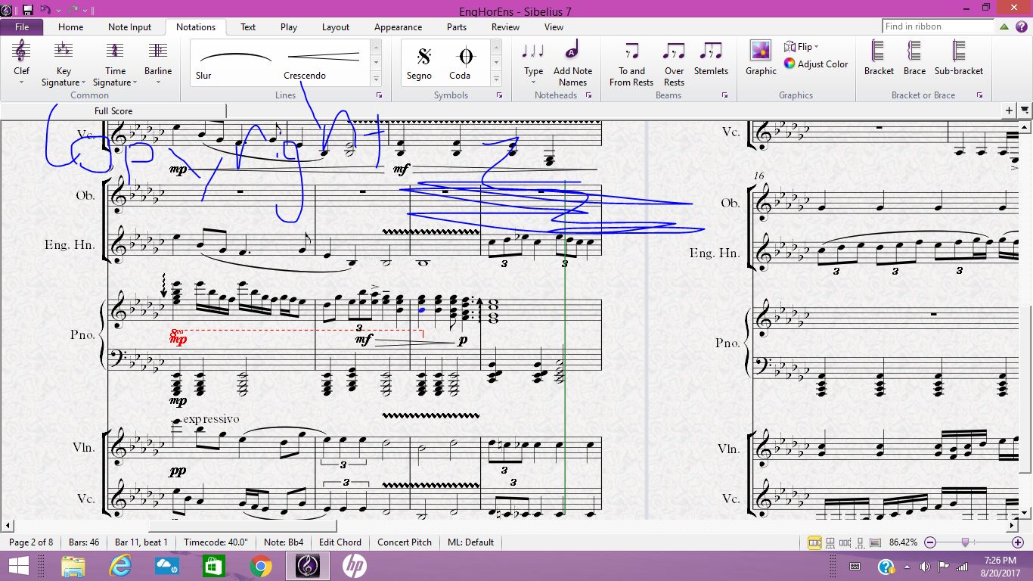Open the Flip dropdown
This screenshot has width=1033, height=581.
coord(802,47)
